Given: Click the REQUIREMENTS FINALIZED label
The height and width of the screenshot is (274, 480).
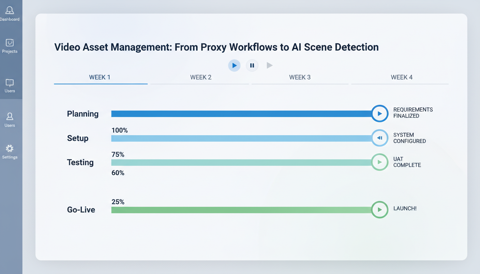Looking at the screenshot, I should [x=413, y=113].
